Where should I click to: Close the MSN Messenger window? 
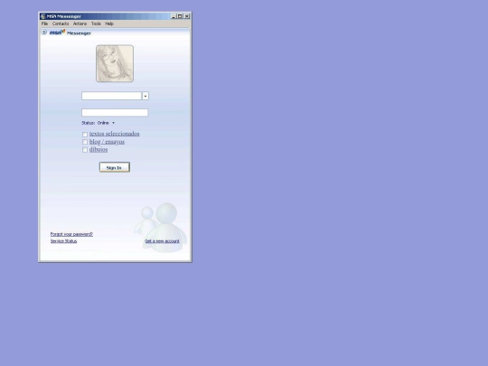tap(187, 16)
